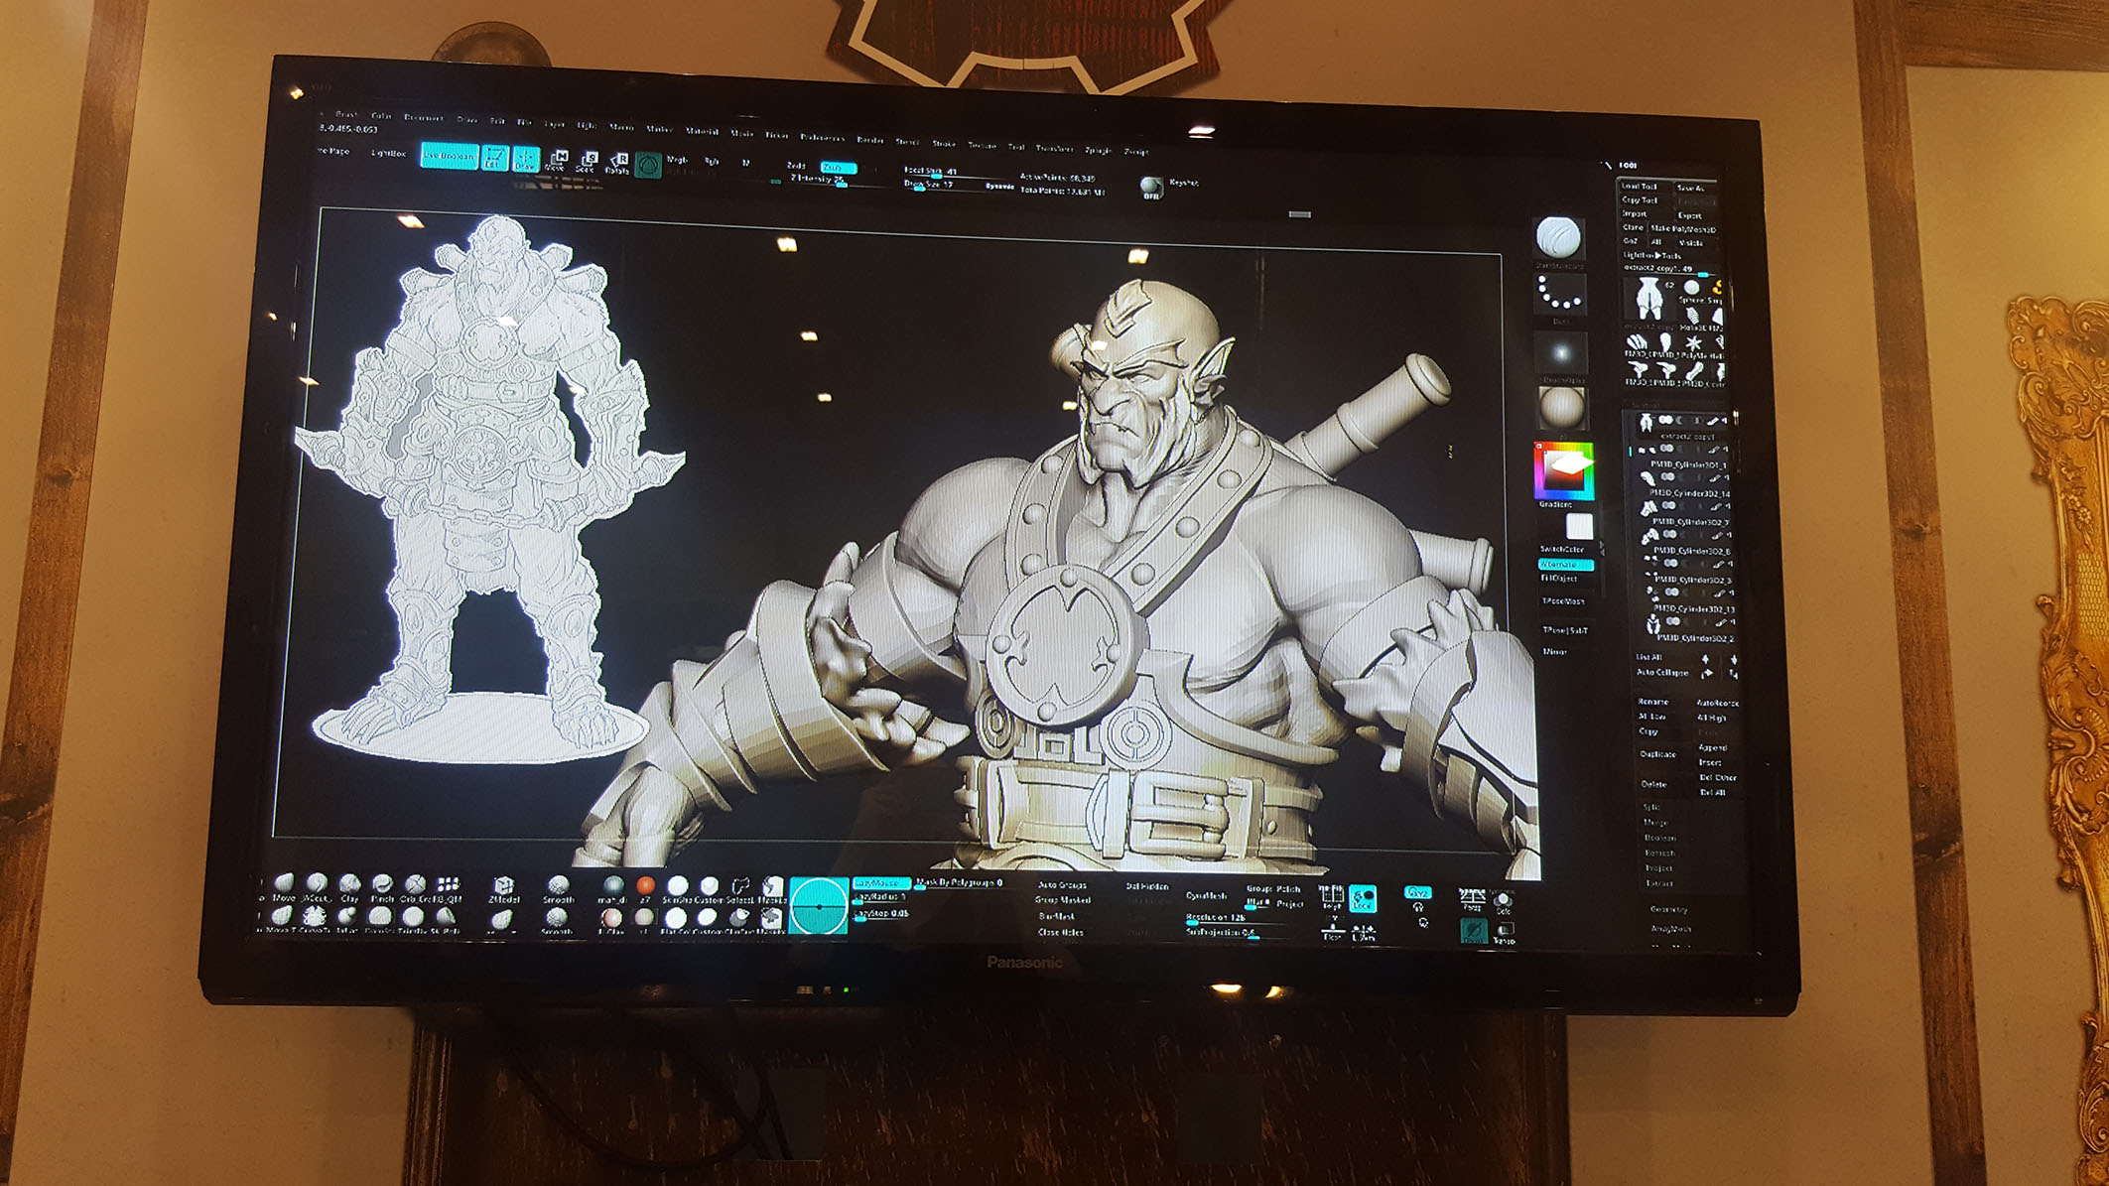The image size is (2109, 1186).
Task: Select the Edit mode icon
Action: tap(494, 158)
